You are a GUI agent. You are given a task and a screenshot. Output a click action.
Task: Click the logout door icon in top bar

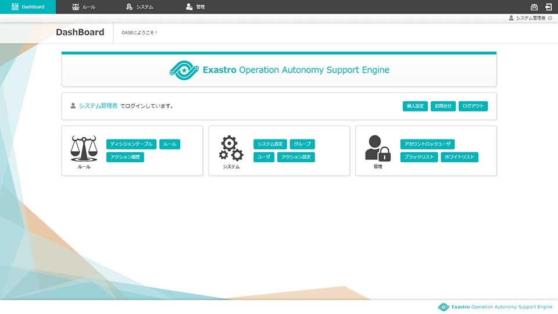548,7
